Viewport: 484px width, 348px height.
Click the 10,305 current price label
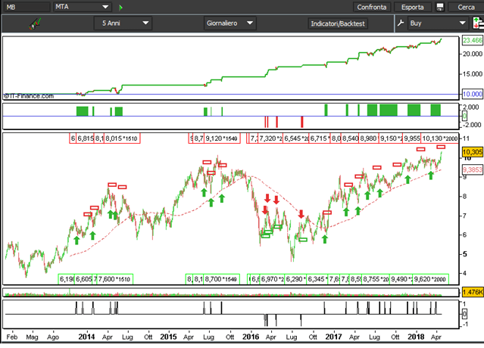[473, 152]
